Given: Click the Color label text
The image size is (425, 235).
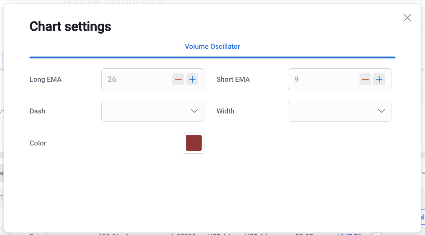Looking at the screenshot, I should coord(38,143).
